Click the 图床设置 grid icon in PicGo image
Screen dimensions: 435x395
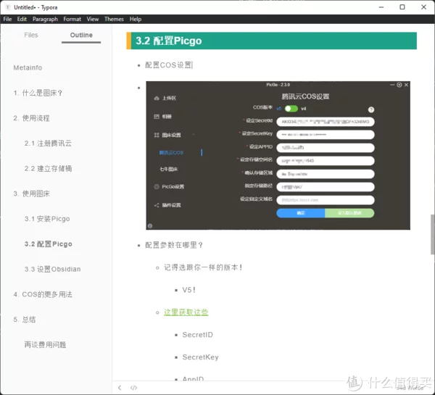click(157, 135)
